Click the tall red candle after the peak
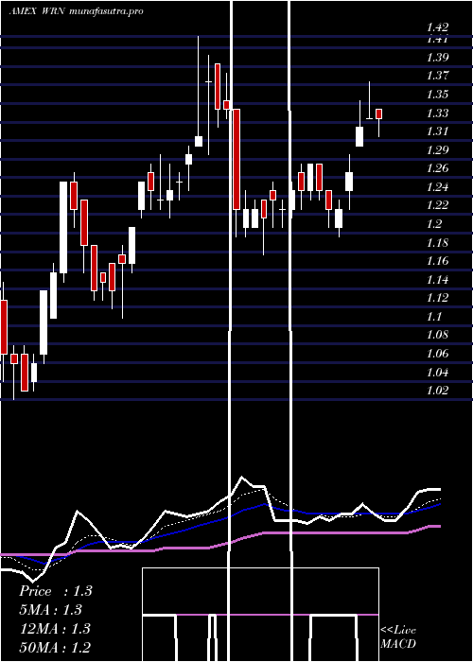Screen dimensions: 473x662 (236, 159)
